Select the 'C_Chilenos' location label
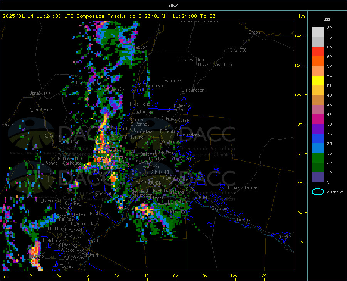Screen dimensions: 347x281 tap(40, 110)
